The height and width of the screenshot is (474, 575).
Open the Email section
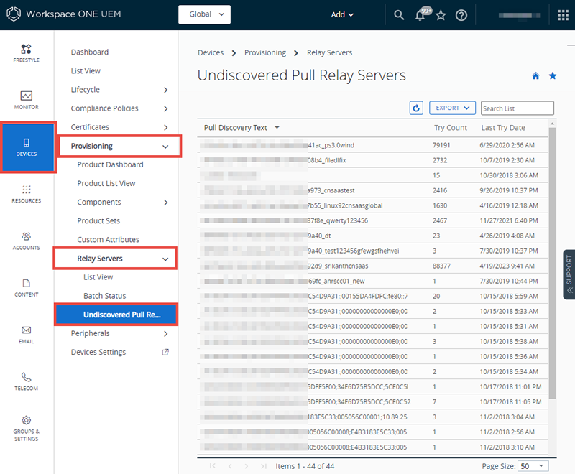(x=26, y=335)
